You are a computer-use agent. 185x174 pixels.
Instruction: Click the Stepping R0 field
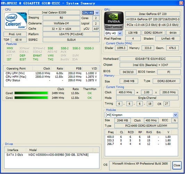[61, 18]
